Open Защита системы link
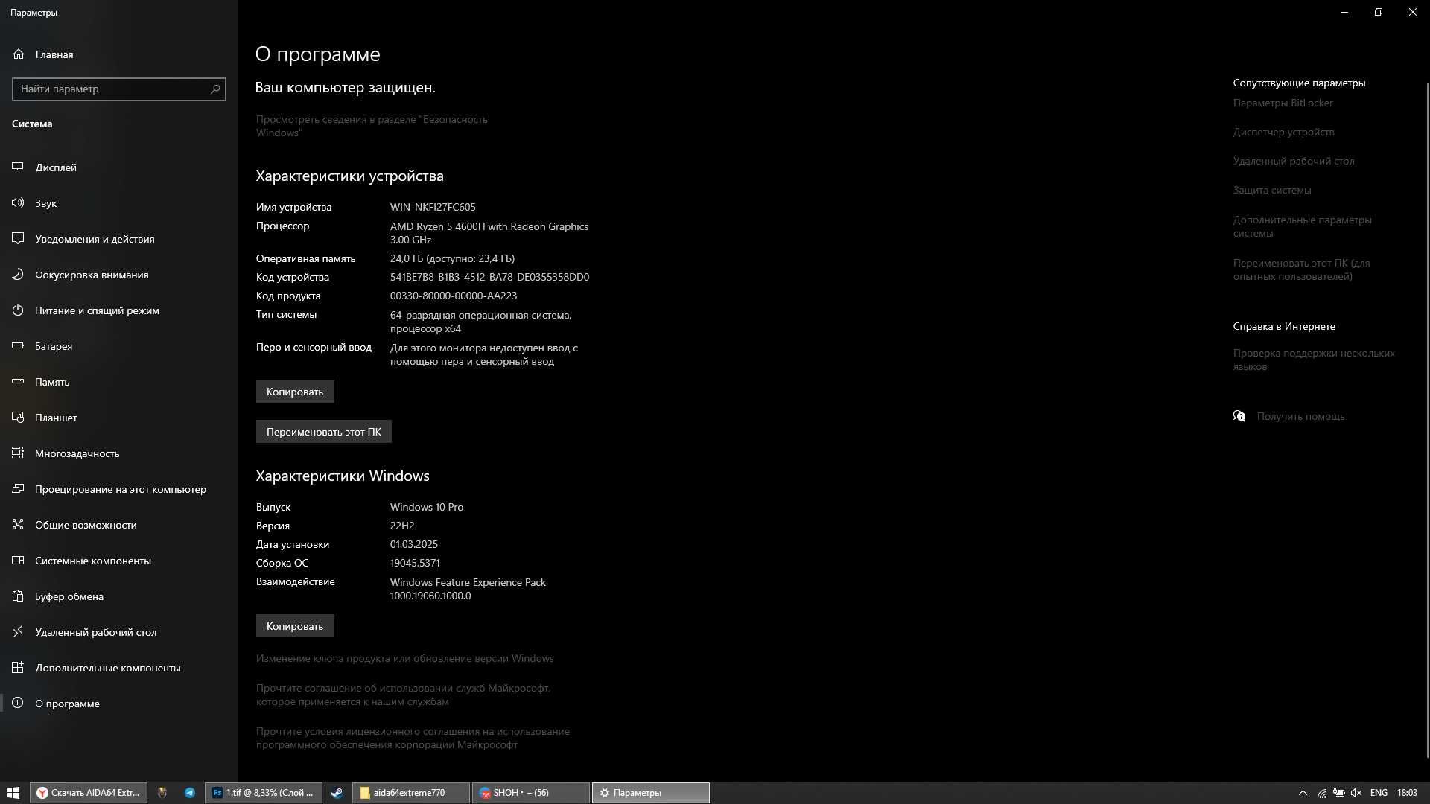 click(1272, 190)
